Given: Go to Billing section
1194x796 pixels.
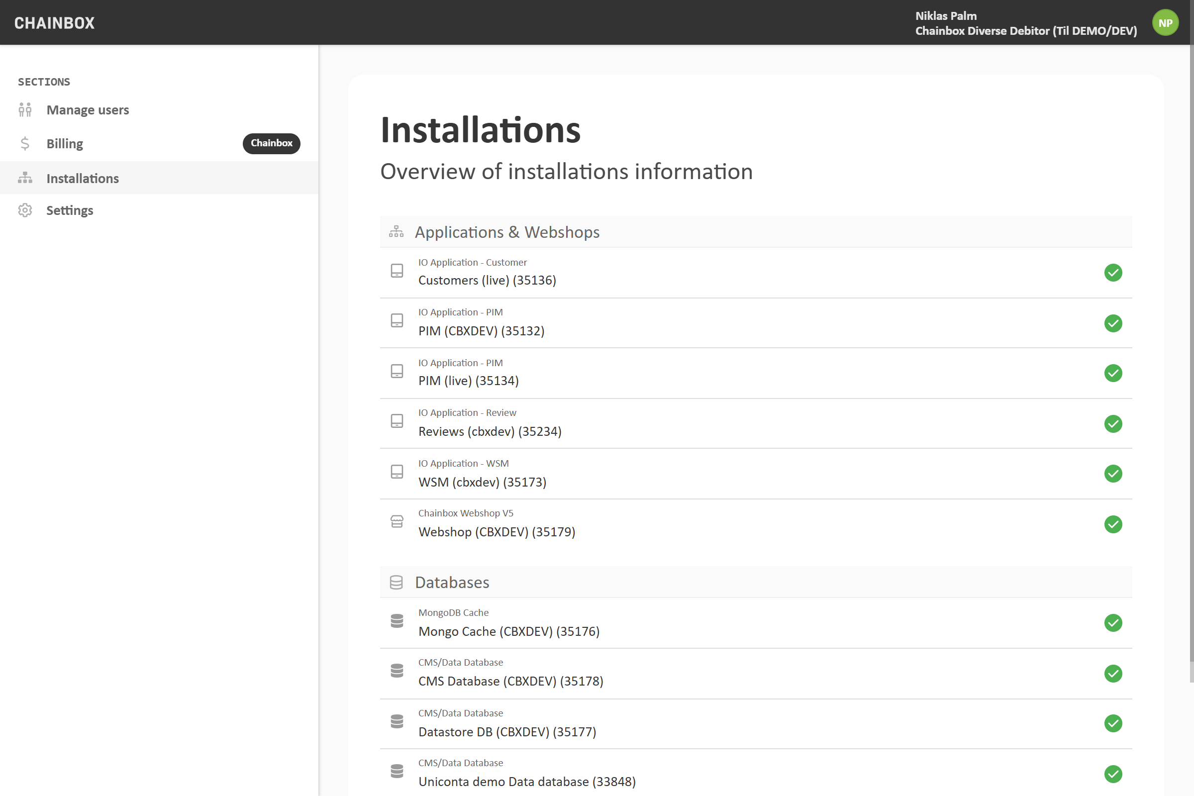Looking at the screenshot, I should click(x=65, y=144).
